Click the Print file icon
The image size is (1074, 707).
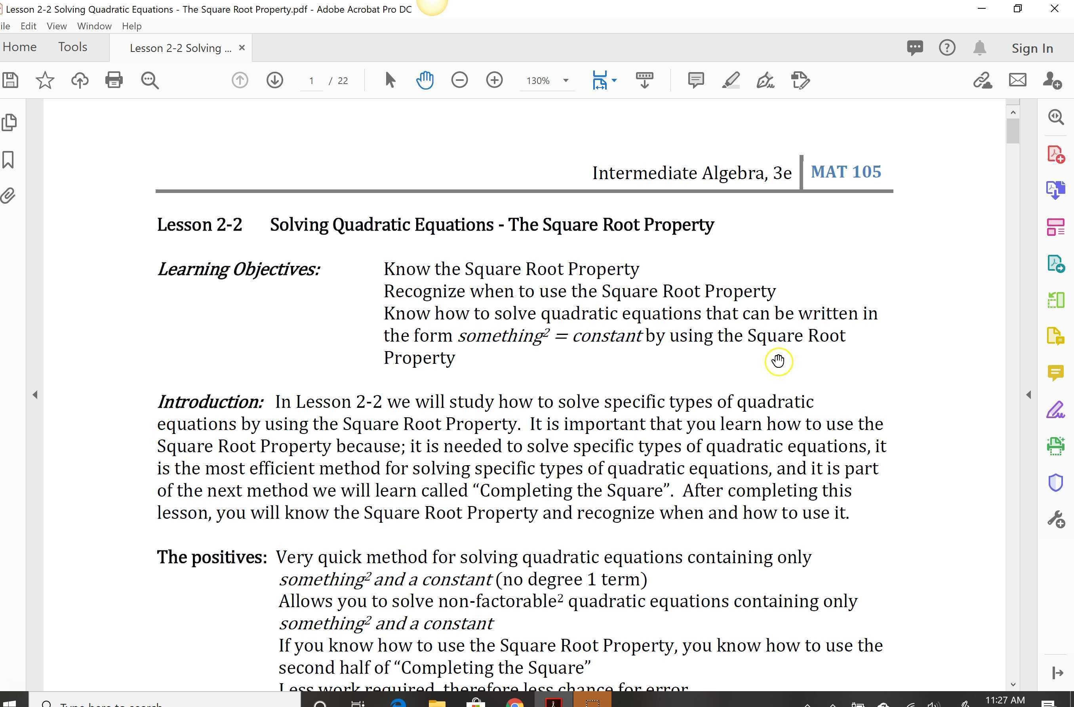coord(114,80)
